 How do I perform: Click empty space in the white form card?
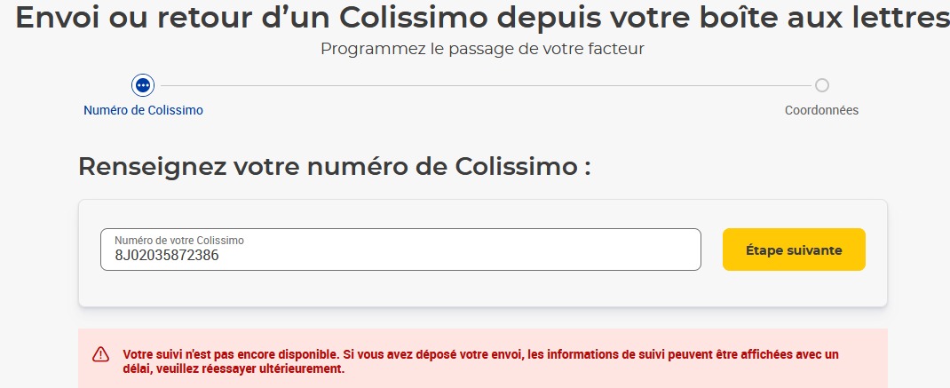pos(400,288)
